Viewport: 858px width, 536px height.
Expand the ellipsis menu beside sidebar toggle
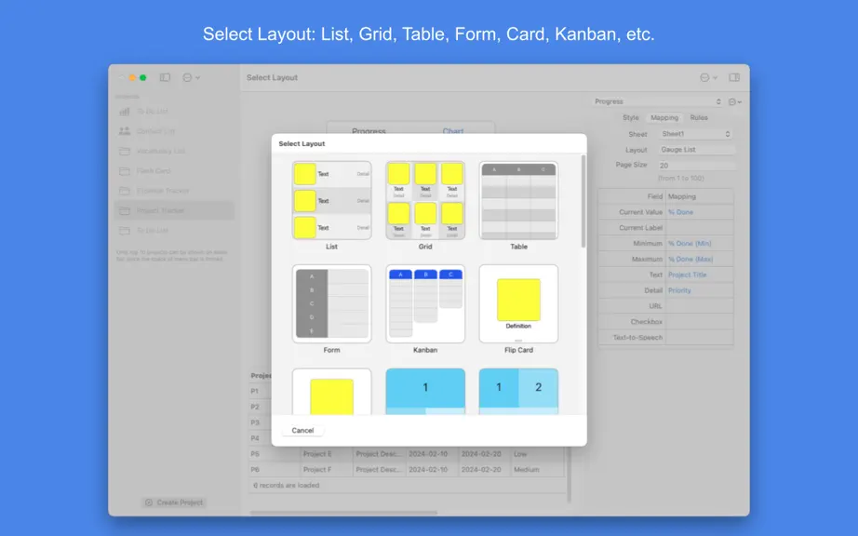[191, 77]
